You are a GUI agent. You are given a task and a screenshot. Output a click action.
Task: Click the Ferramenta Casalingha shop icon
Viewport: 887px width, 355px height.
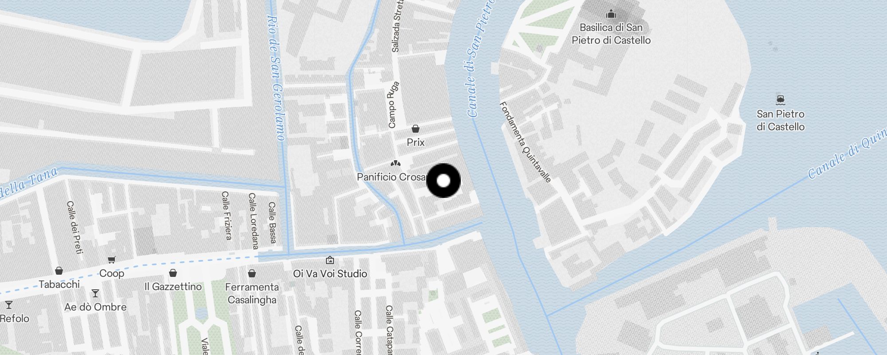(252, 273)
